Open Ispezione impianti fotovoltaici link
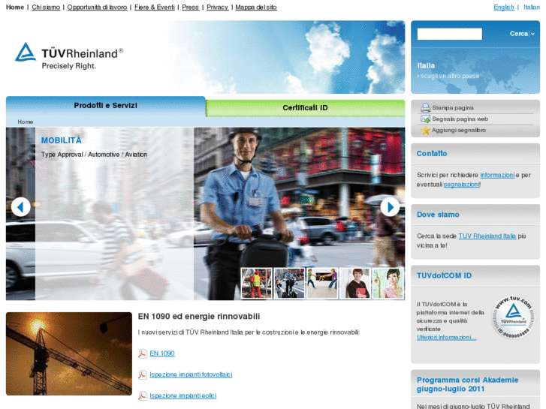 [191, 375]
